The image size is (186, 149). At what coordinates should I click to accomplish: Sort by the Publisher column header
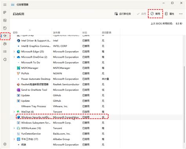[x=57, y=33]
